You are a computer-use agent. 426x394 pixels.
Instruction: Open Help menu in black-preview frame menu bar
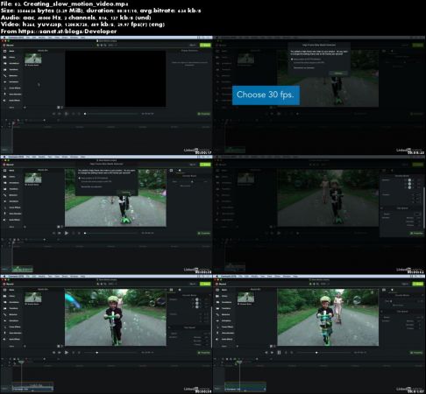pyautogui.click(x=83, y=38)
